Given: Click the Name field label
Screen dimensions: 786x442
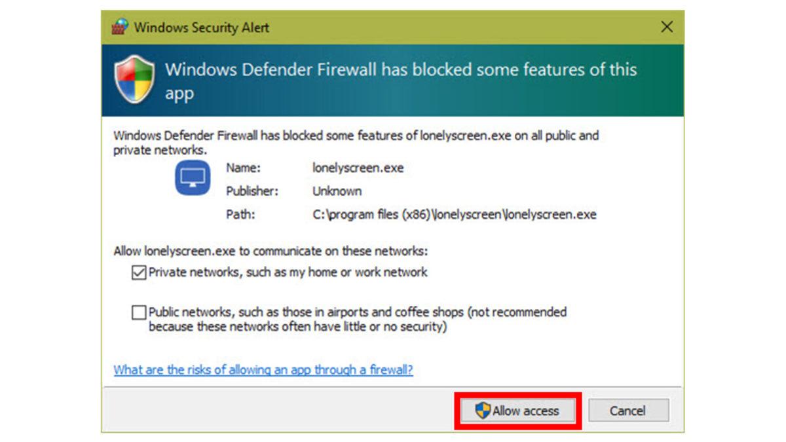Looking at the screenshot, I should coord(243,168).
